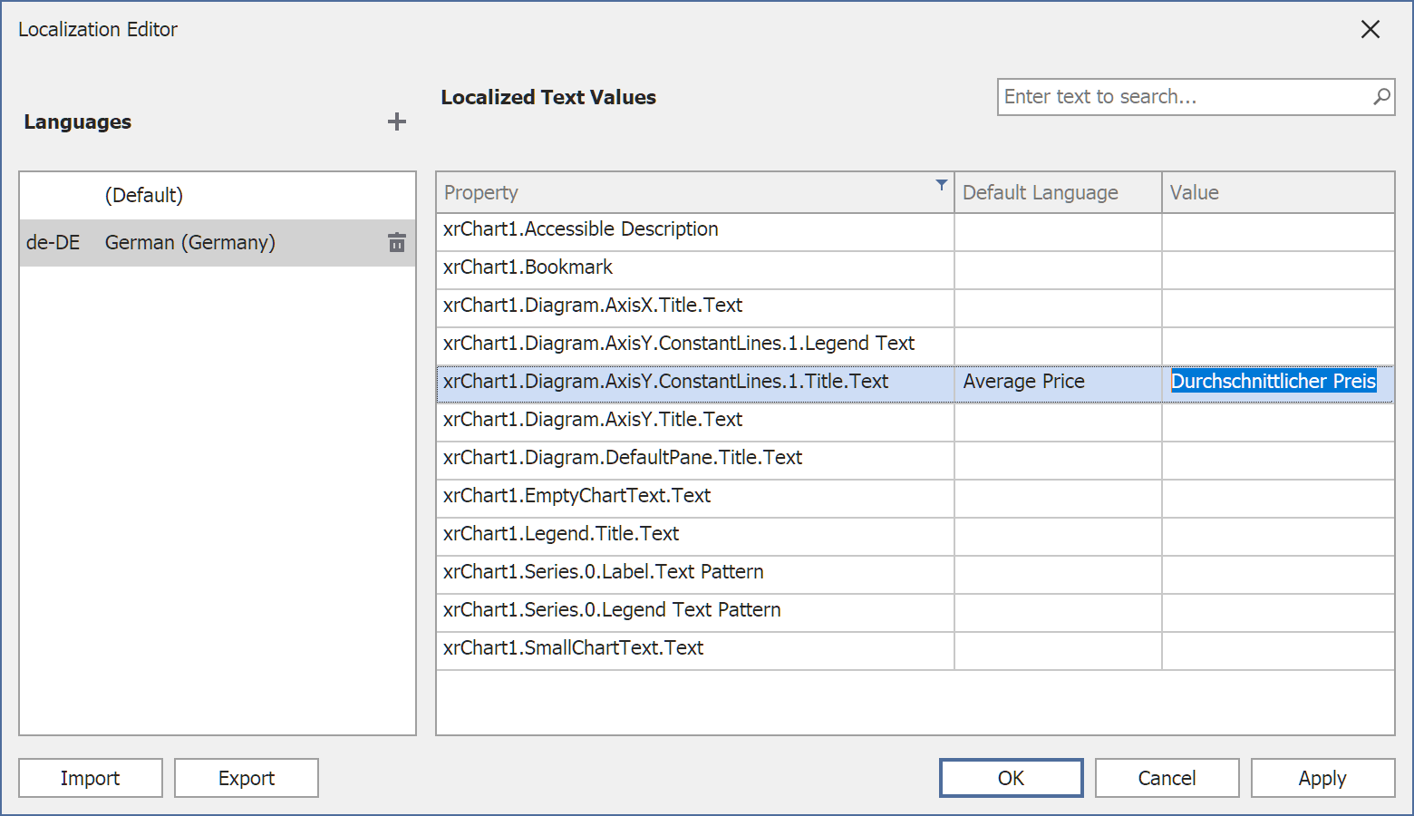
Task: Click the search magnifier icon
Action: (1381, 96)
